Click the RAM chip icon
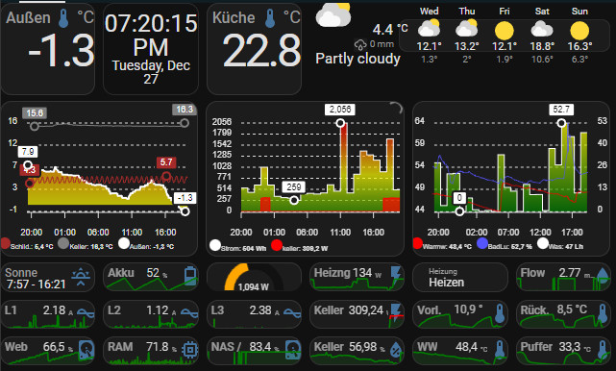The height and width of the screenshot is (371, 616). point(190,350)
